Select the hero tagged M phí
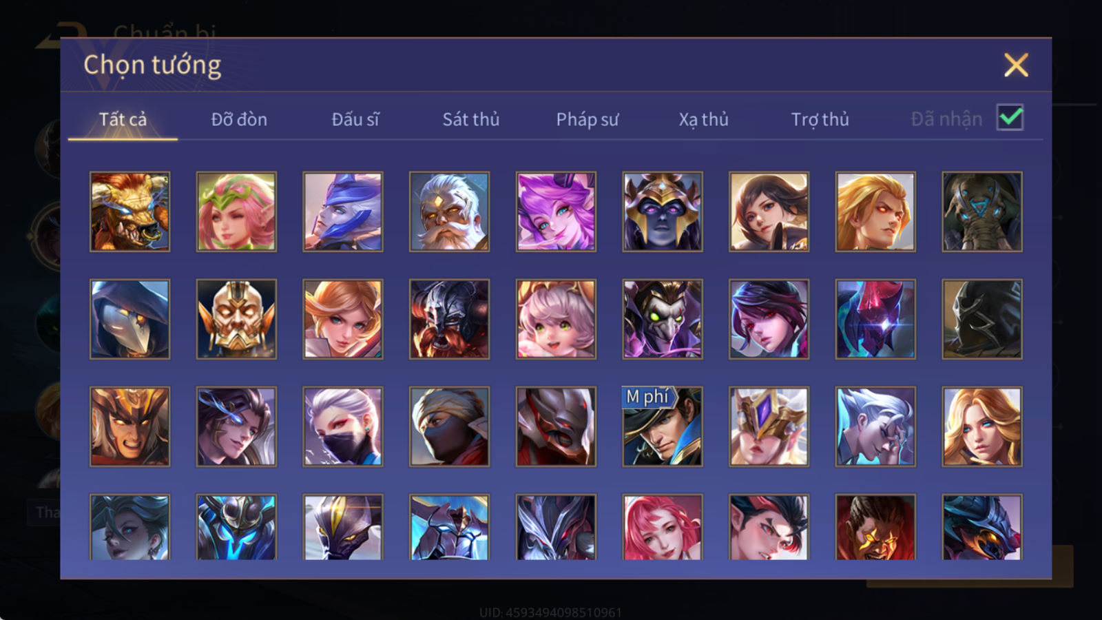 click(x=663, y=426)
